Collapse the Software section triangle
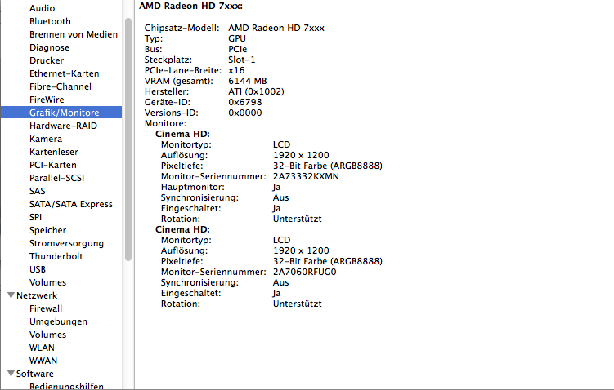Image resolution: width=614 pixels, height=390 pixels. pos(11,373)
